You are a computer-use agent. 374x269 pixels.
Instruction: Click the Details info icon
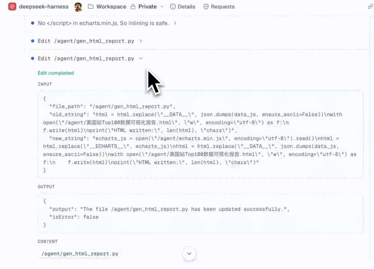pyautogui.click(x=173, y=7)
